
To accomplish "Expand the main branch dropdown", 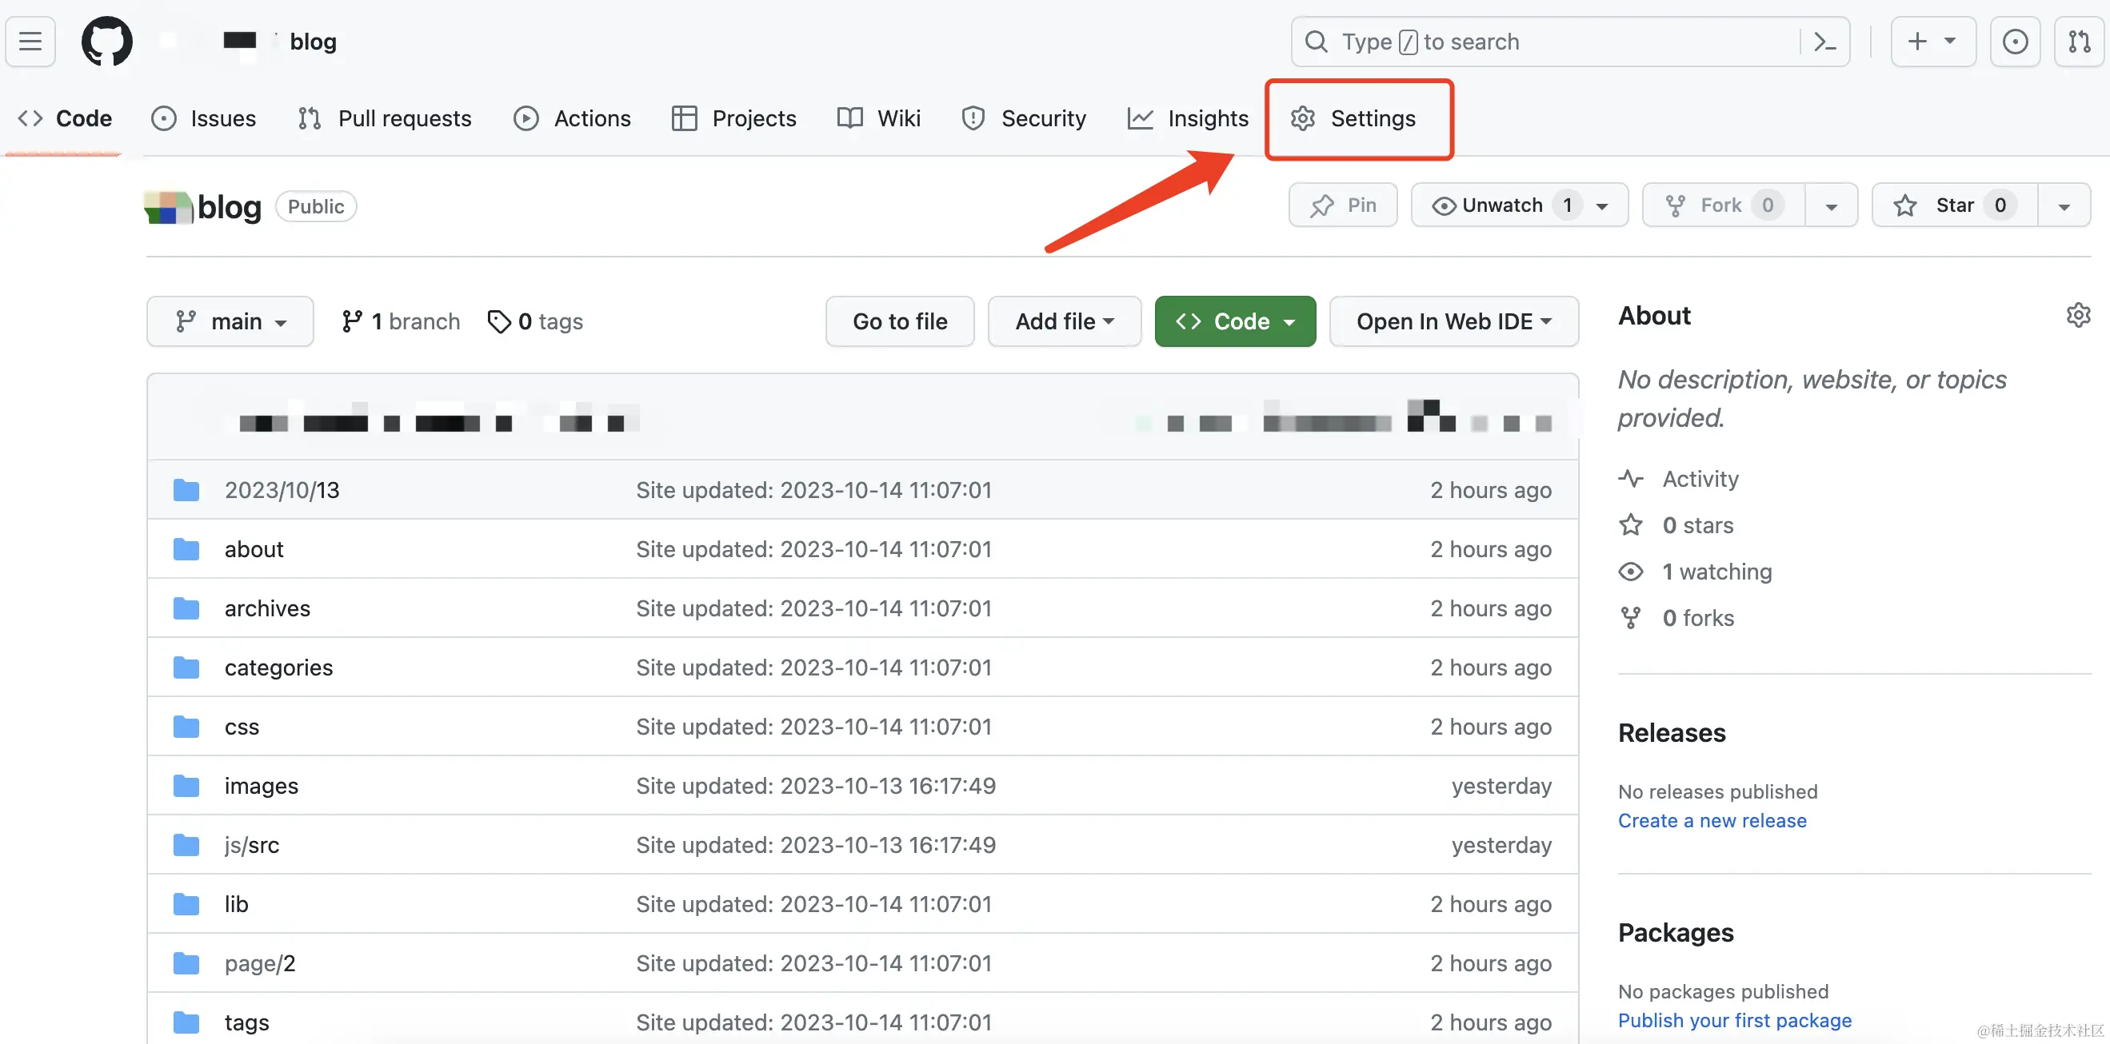I will coord(230,321).
